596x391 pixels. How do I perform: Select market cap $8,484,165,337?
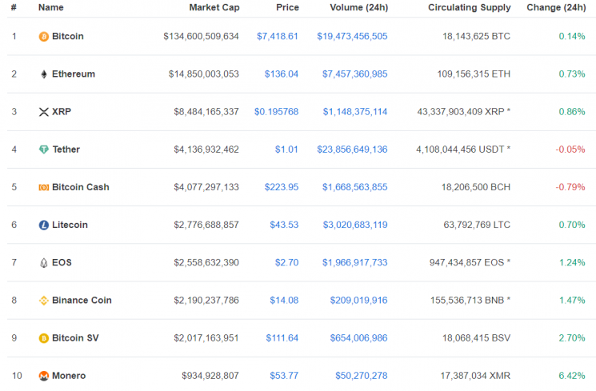[x=206, y=112]
